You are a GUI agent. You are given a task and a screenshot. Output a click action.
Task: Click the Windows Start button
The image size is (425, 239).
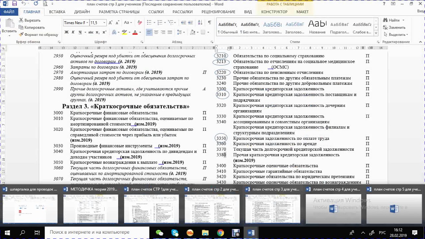tap(7, 232)
